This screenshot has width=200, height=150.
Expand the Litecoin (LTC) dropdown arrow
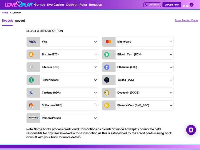[95, 67]
